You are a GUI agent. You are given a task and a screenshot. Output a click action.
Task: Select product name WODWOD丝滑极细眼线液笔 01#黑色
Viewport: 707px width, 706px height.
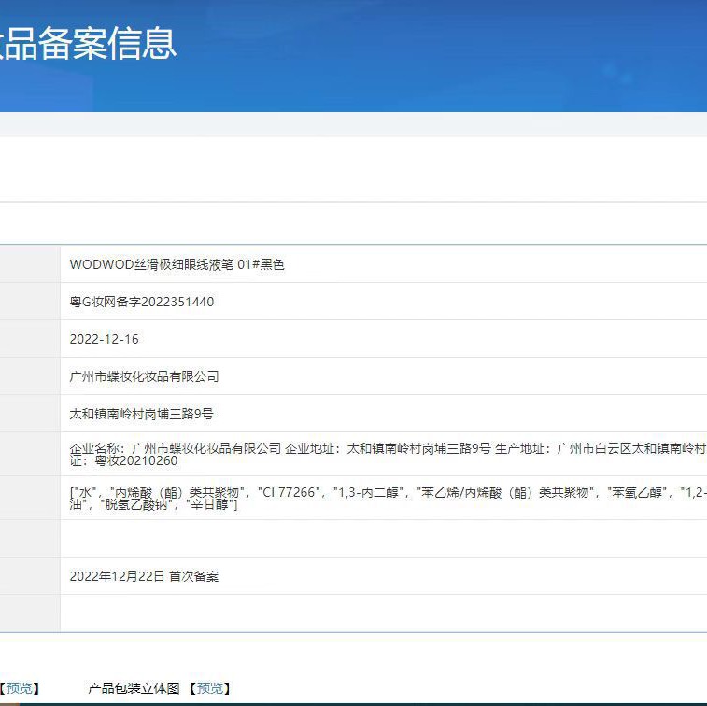click(177, 264)
